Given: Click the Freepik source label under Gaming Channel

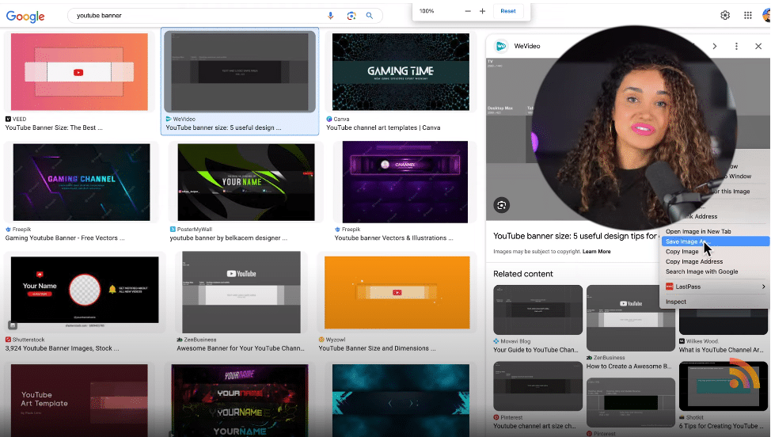Looking at the screenshot, I should click(x=18, y=230).
